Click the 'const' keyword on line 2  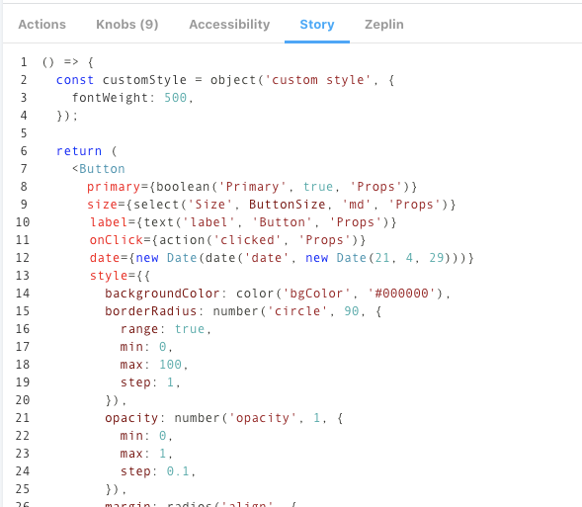[75, 80]
